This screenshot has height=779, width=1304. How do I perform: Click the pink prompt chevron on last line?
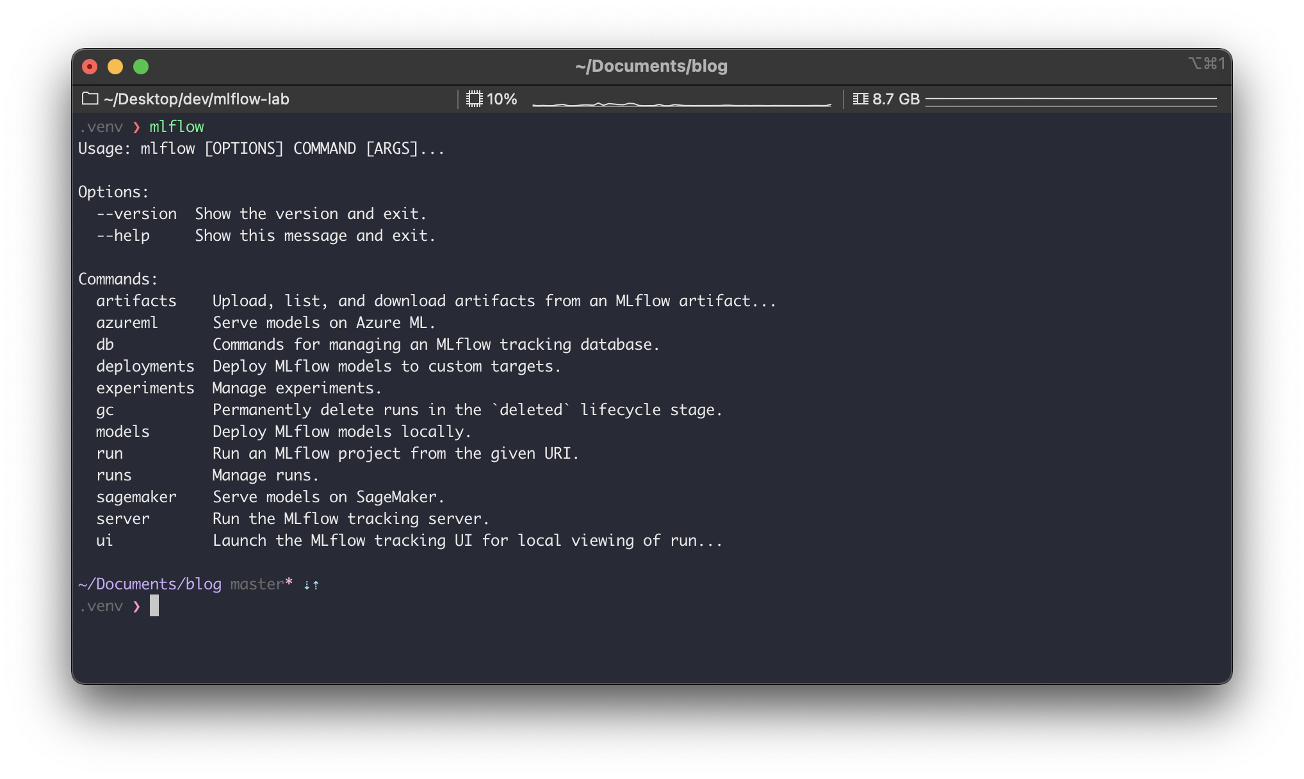[x=136, y=606]
